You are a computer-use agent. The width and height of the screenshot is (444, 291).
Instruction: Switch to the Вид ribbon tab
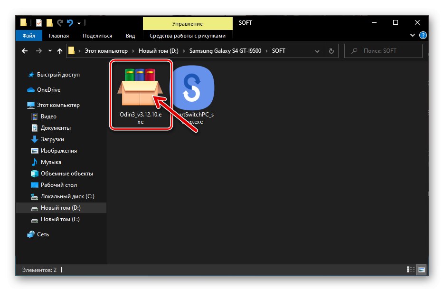[x=130, y=36]
